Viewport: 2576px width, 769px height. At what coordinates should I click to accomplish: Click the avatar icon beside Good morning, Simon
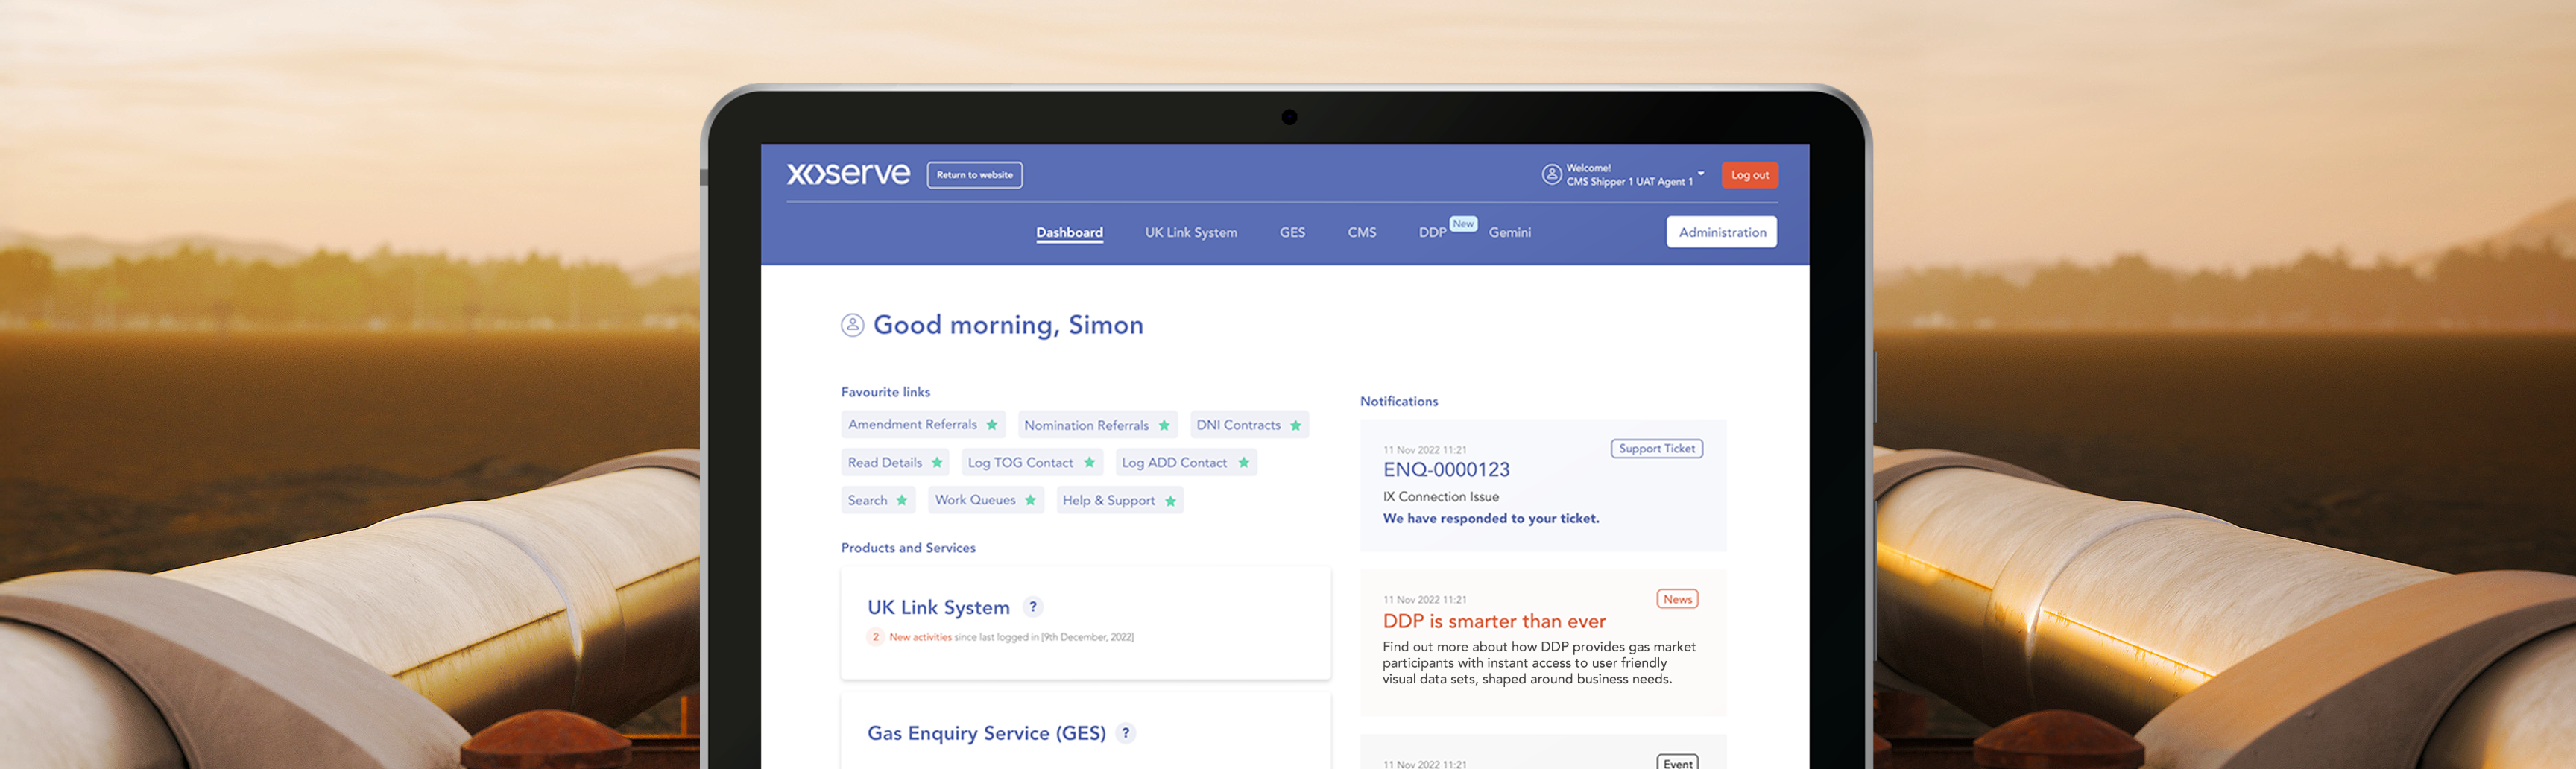[852, 325]
